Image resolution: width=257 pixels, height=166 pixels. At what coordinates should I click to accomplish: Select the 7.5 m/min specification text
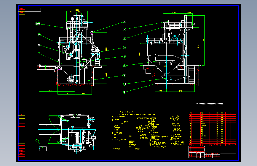pyautogui.click(x=176, y=136)
